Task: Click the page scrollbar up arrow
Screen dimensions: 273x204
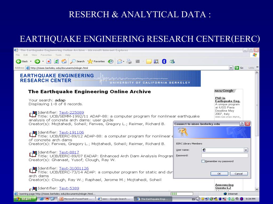Action: 257,72
